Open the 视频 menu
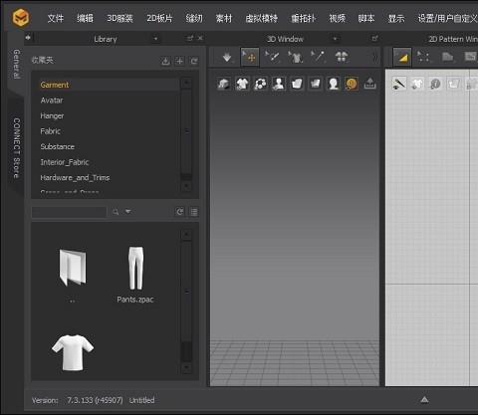 pos(338,18)
